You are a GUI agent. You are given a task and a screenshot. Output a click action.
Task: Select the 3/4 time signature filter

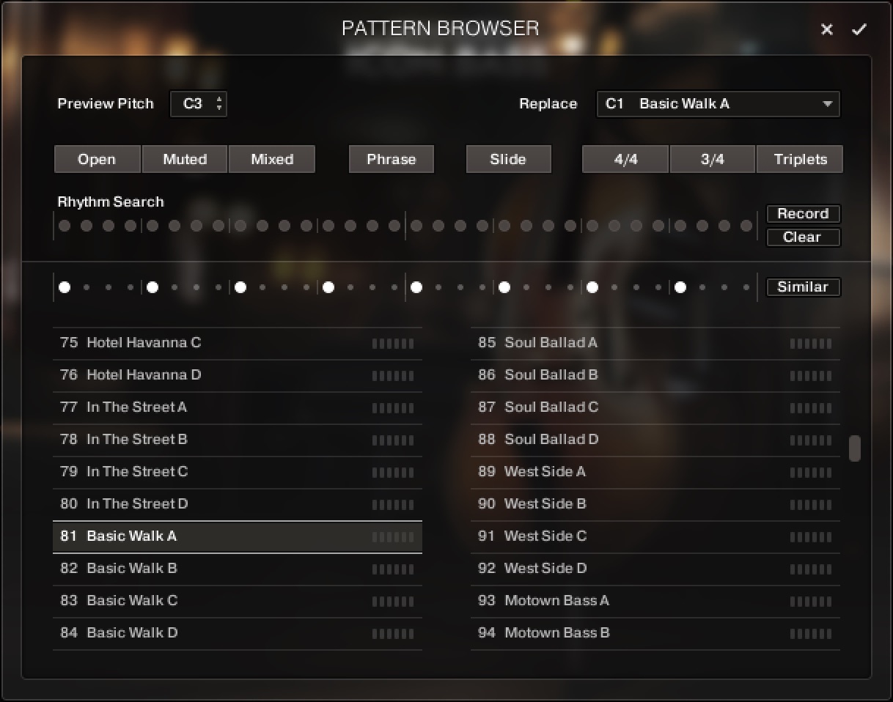point(711,159)
